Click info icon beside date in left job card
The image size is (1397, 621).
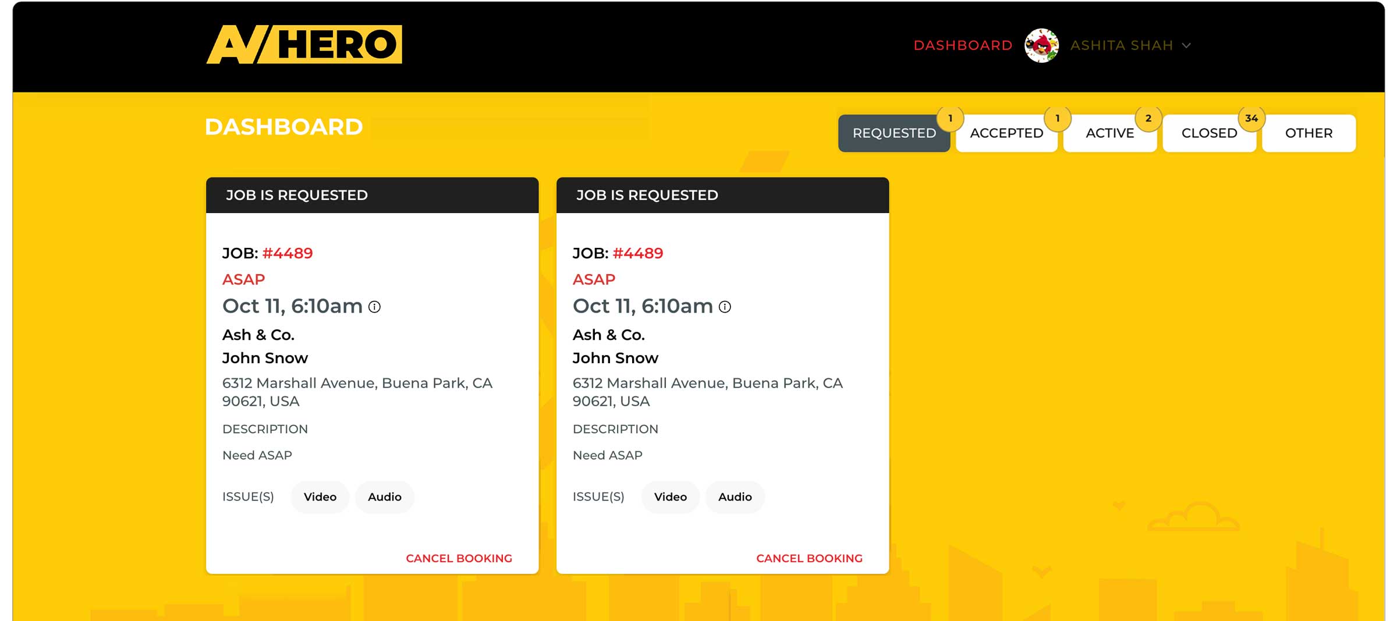(x=375, y=307)
